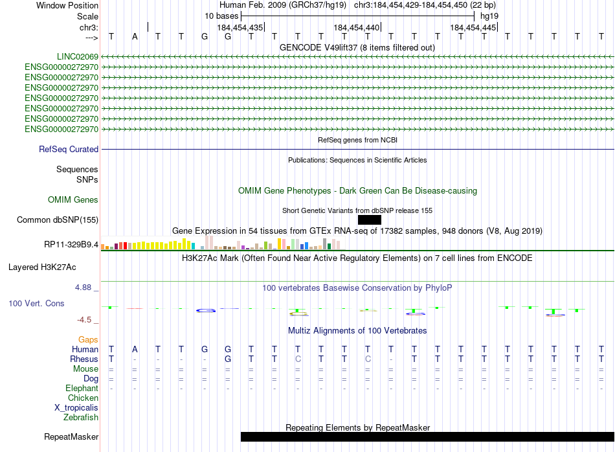Click the RP11-329B9.4 expression label
This screenshot has width=615, height=452.
point(71,244)
